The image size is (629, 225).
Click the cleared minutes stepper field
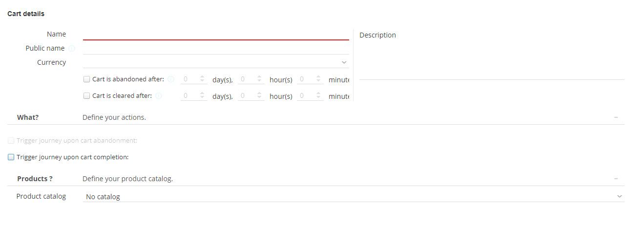(x=306, y=96)
